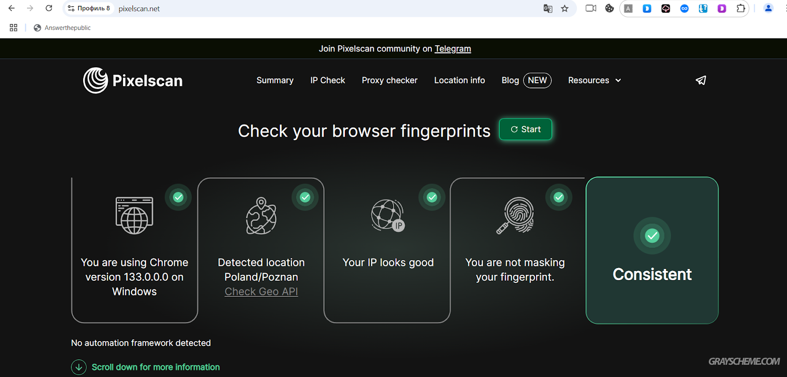This screenshot has height=377, width=787.
Task: Reload the Pixelscan page
Action: [x=49, y=8]
